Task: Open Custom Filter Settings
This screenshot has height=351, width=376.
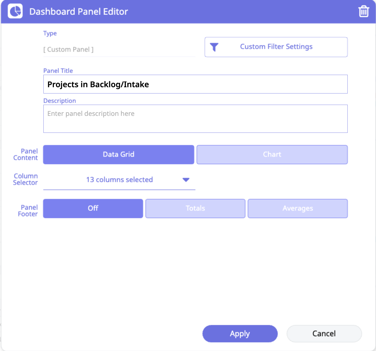Action: tap(276, 47)
